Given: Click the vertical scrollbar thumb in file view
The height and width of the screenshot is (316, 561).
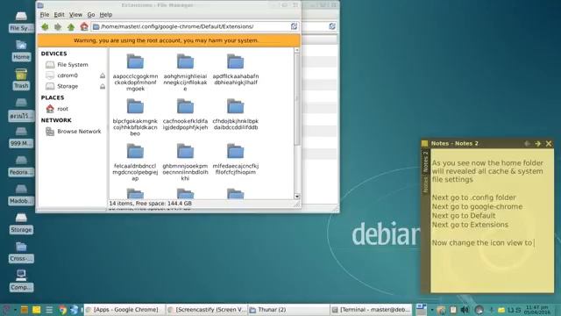Looking at the screenshot, I should 297,99.
